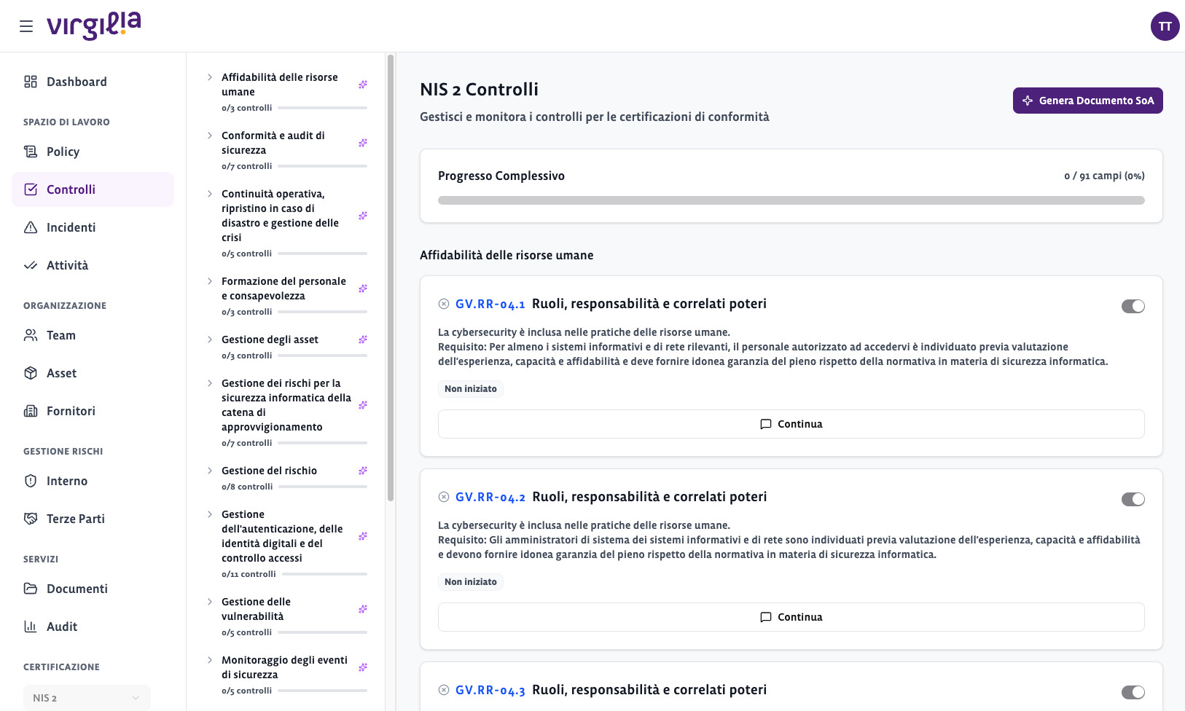This screenshot has height=711, width=1185.
Task: Toggle the GV.RR-04.2 control switch
Action: click(1133, 499)
